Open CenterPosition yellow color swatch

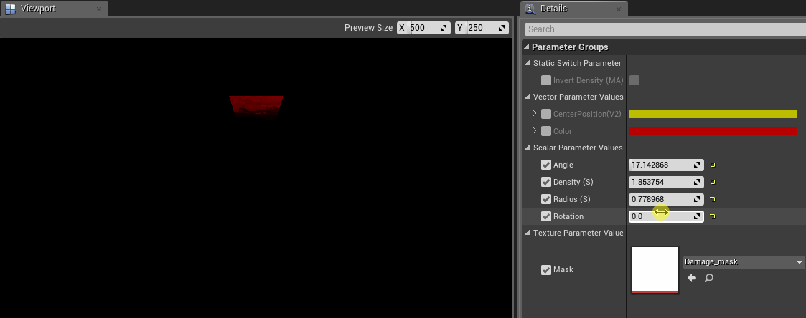tap(713, 114)
